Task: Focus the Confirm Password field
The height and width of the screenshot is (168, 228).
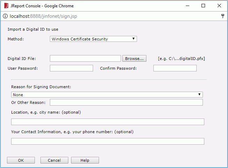Action: (175, 68)
